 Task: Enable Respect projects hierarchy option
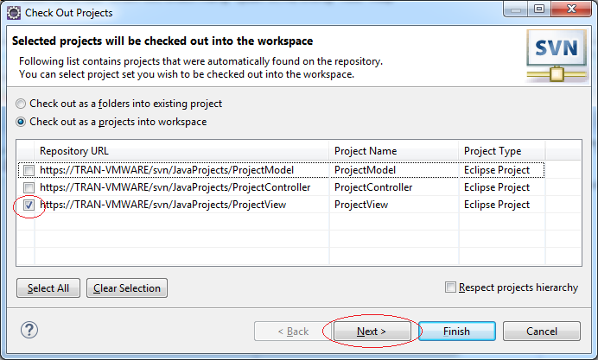pos(450,287)
